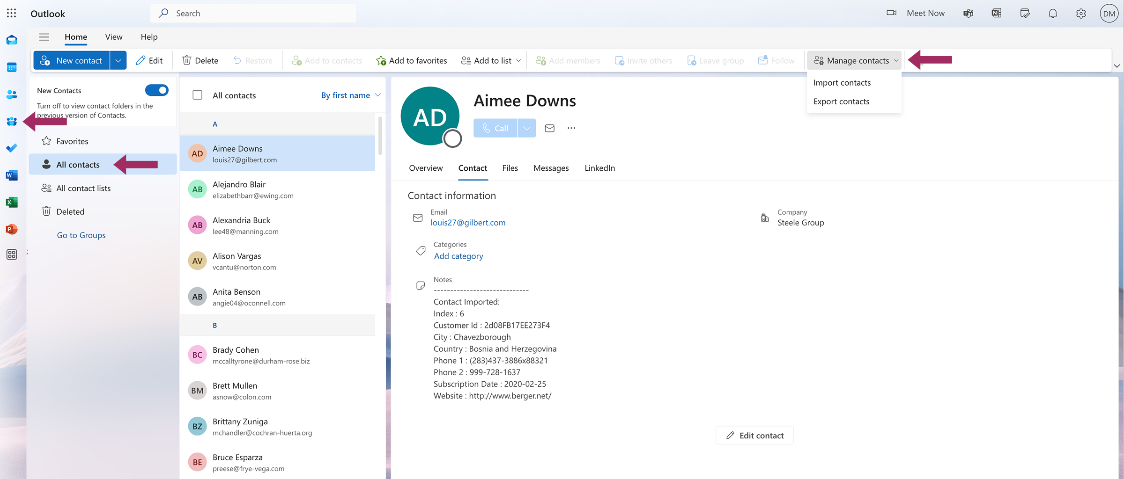The image size is (1124, 479).
Task: Open notifications bell
Action: [x=1053, y=14]
